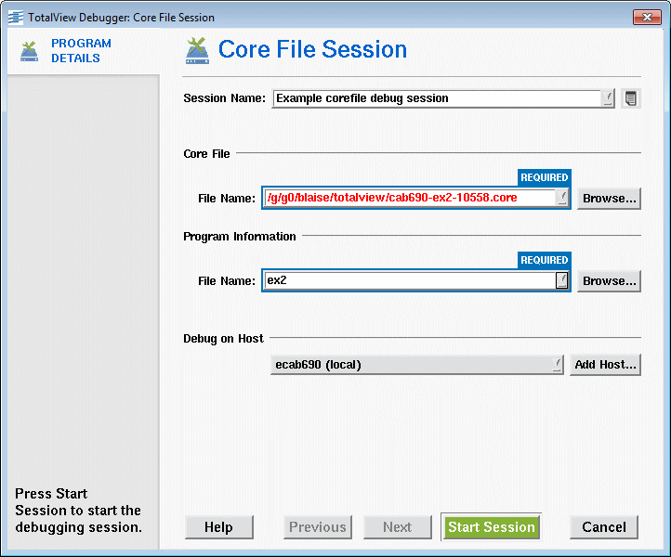Expand the program File Name dropdown
The height and width of the screenshot is (557, 671).
562,281
